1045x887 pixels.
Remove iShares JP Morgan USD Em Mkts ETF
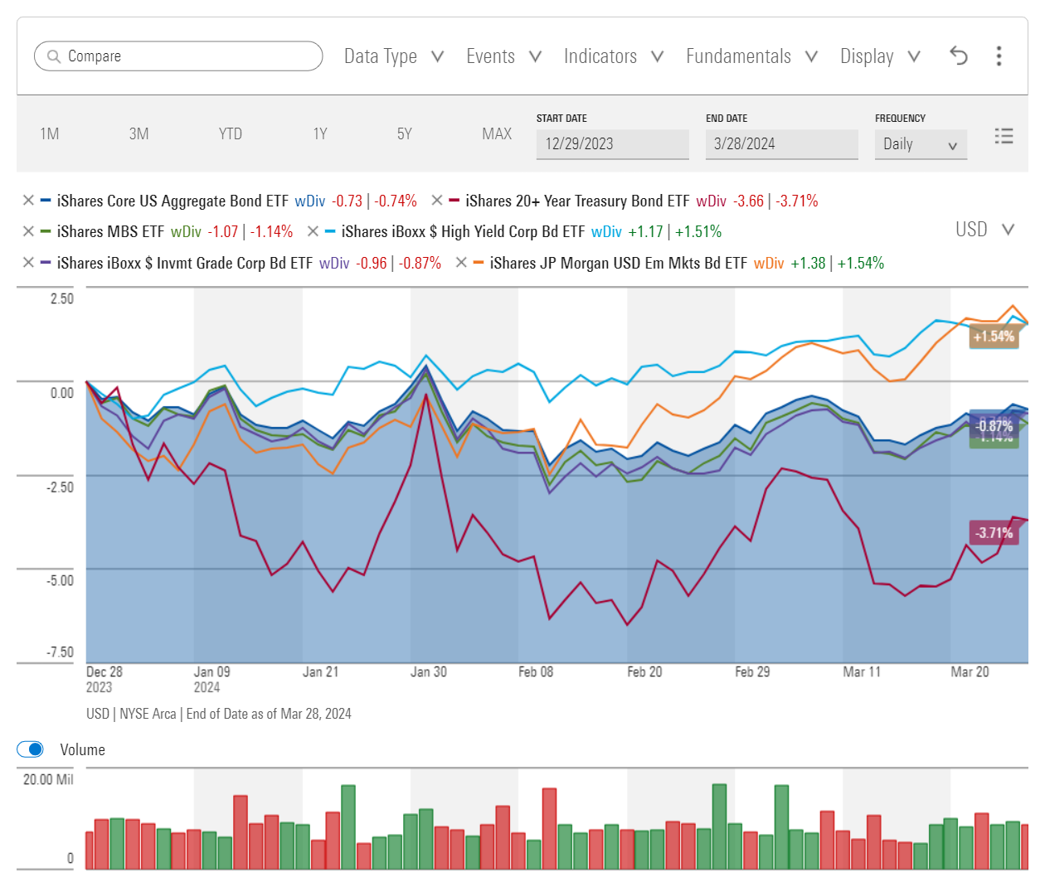(461, 262)
